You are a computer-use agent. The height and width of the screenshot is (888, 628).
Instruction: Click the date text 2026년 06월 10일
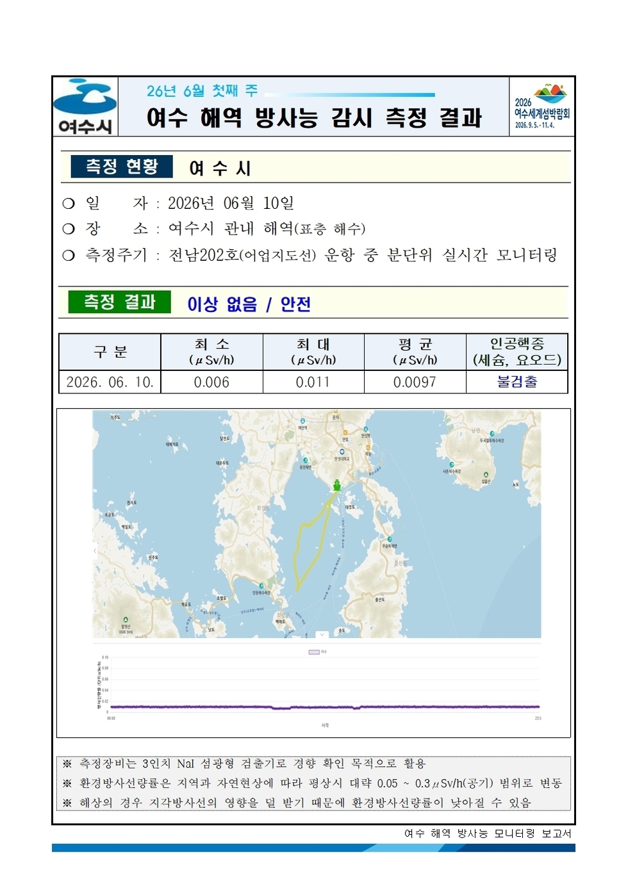point(231,203)
